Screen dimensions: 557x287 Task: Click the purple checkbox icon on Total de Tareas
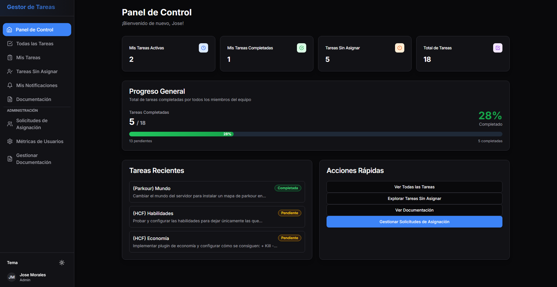tap(497, 48)
